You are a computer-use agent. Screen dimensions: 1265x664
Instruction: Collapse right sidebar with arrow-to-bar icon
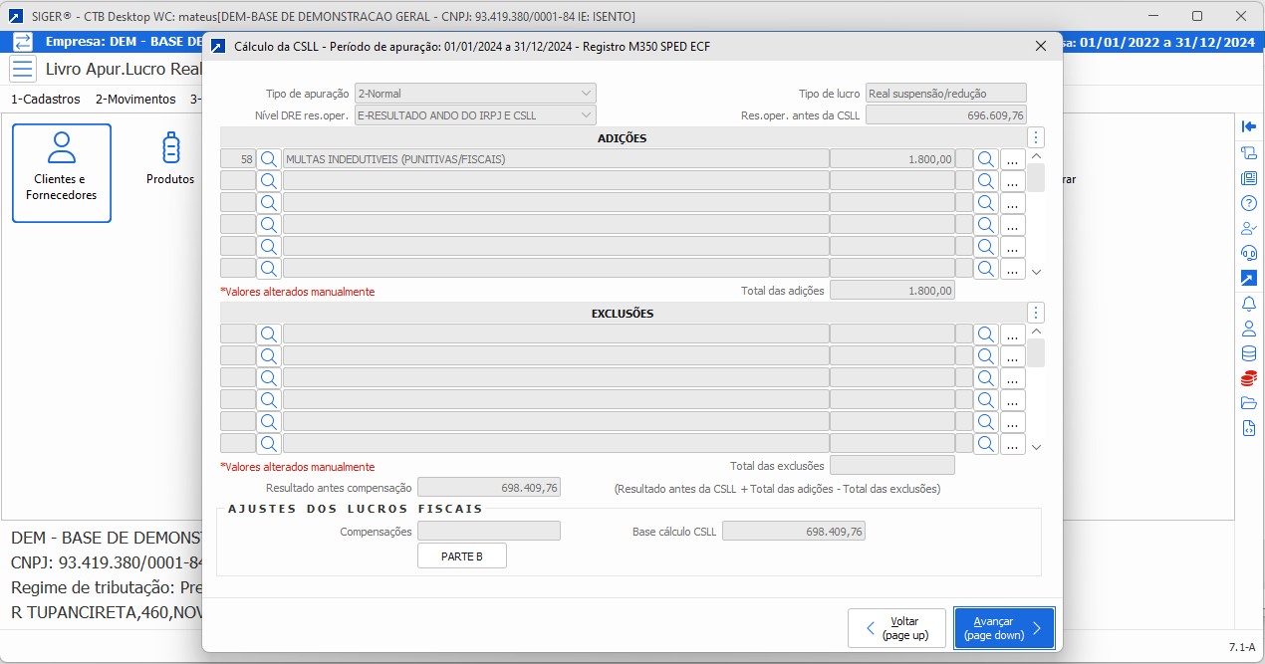pyautogui.click(x=1249, y=126)
